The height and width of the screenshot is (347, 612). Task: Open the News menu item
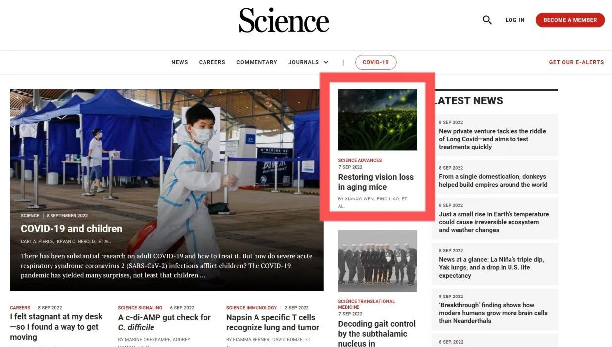point(180,62)
